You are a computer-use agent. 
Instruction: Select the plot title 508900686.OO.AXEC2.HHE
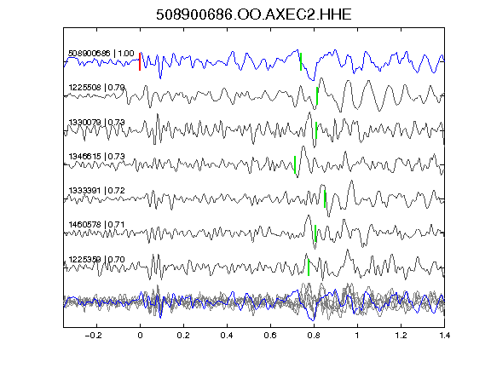coord(254,14)
